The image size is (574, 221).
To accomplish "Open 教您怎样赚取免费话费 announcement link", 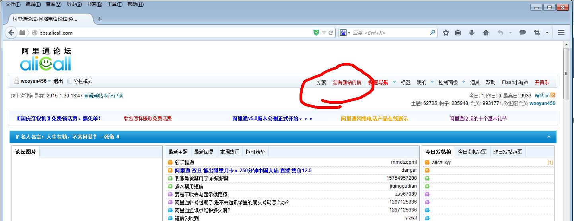I will click(148, 118).
